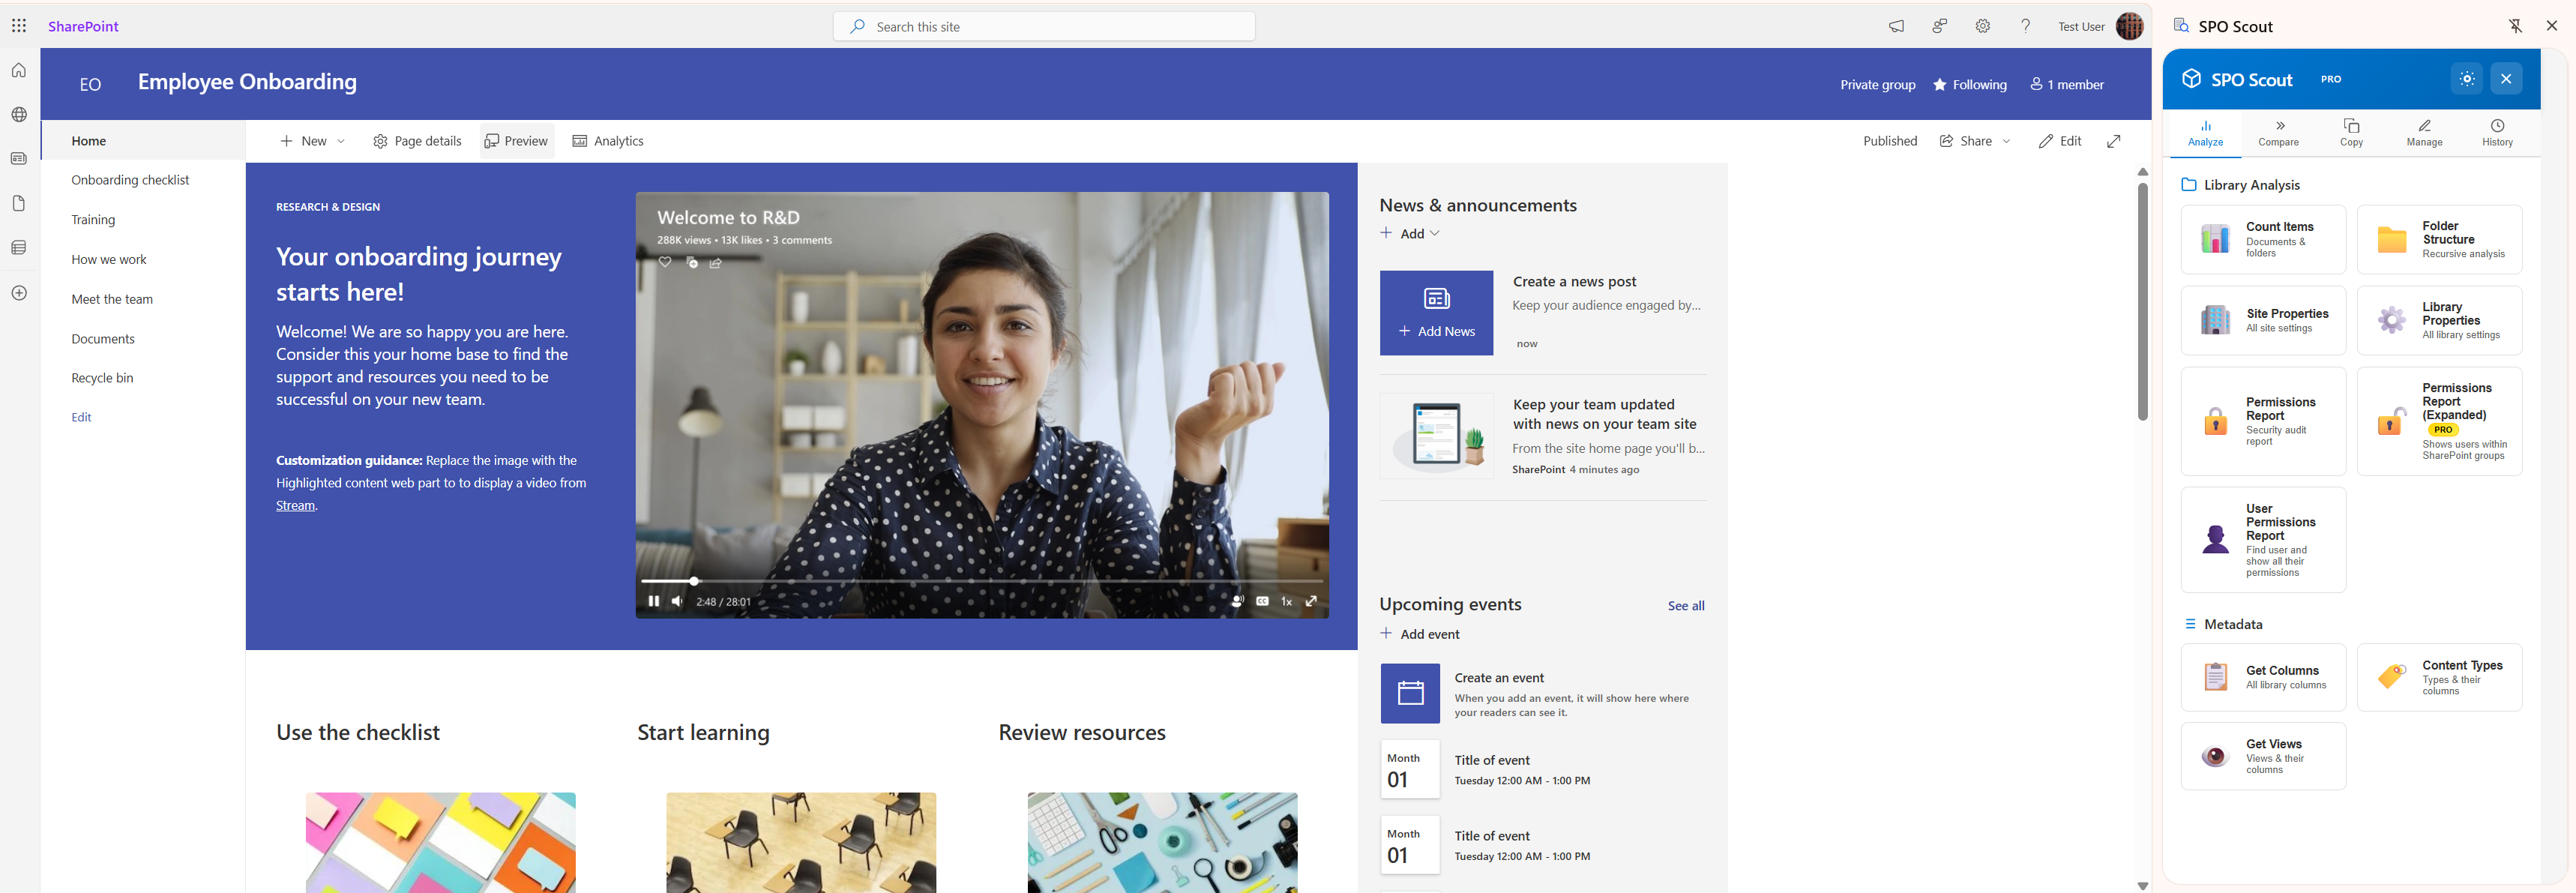Run the Folder Structure recursive analysis
This screenshot has width=2576, height=893.
[x=2438, y=240]
